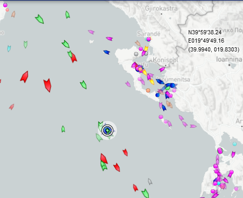Select the faded red vessel at left edge
This screenshot has height=198, width=243.
11,107
